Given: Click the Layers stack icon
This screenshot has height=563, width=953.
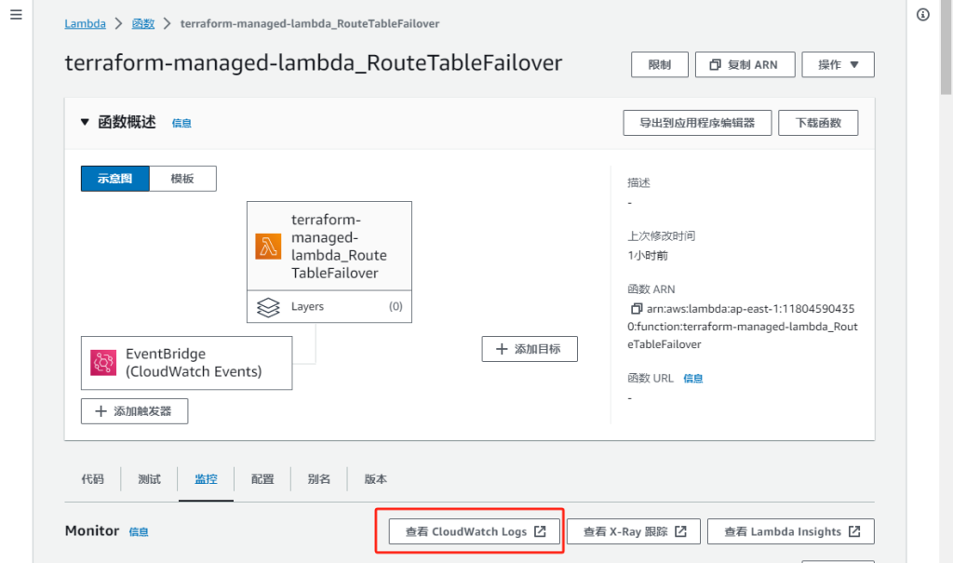Looking at the screenshot, I should point(268,307).
